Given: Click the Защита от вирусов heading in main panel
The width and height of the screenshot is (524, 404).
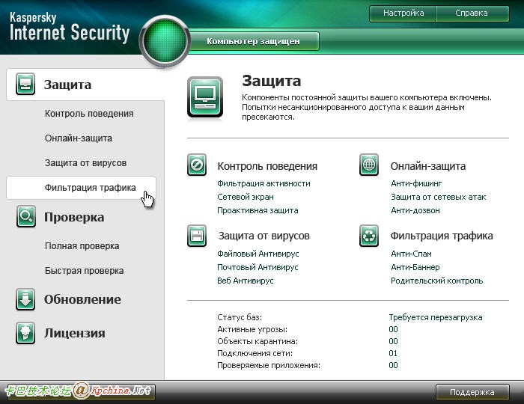Looking at the screenshot, I should pyautogui.click(x=264, y=236).
